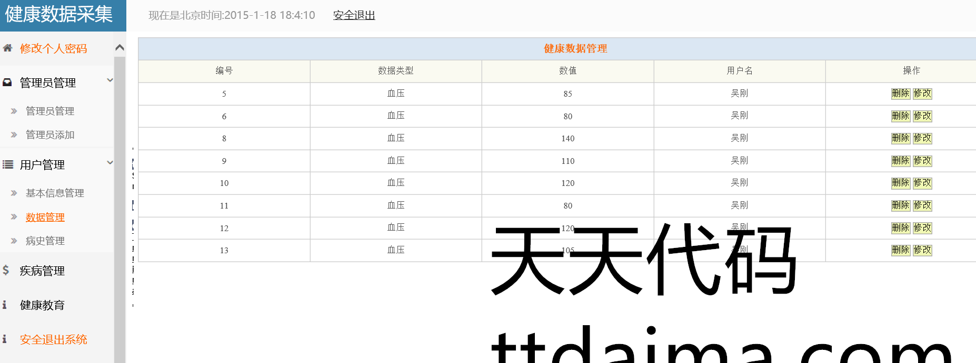Edit record number 8 with 修改
The image size is (976, 363).
coord(922,138)
